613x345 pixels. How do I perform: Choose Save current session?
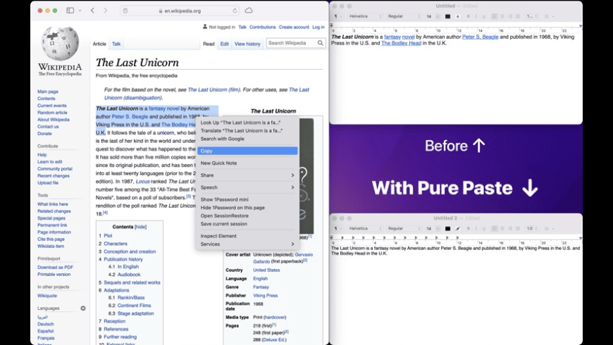click(247, 224)
